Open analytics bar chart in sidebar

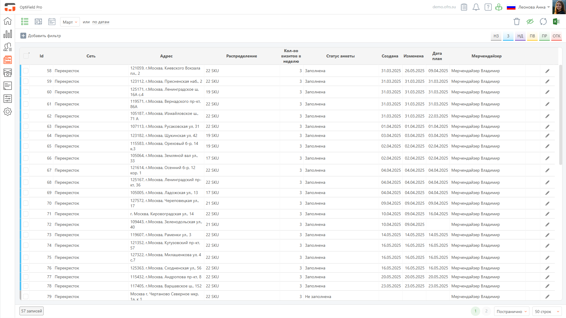coord(8,34)
